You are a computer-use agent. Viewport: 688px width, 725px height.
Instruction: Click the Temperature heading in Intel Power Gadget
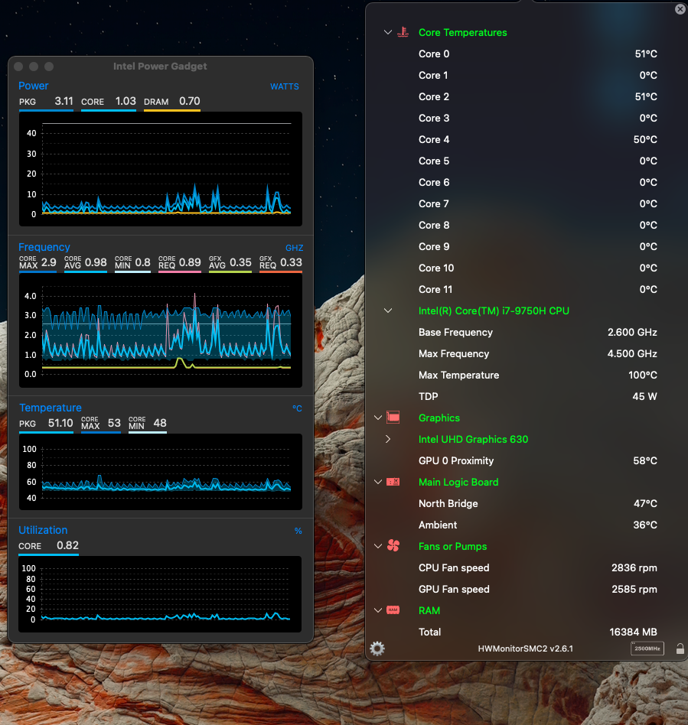(50, 408)
